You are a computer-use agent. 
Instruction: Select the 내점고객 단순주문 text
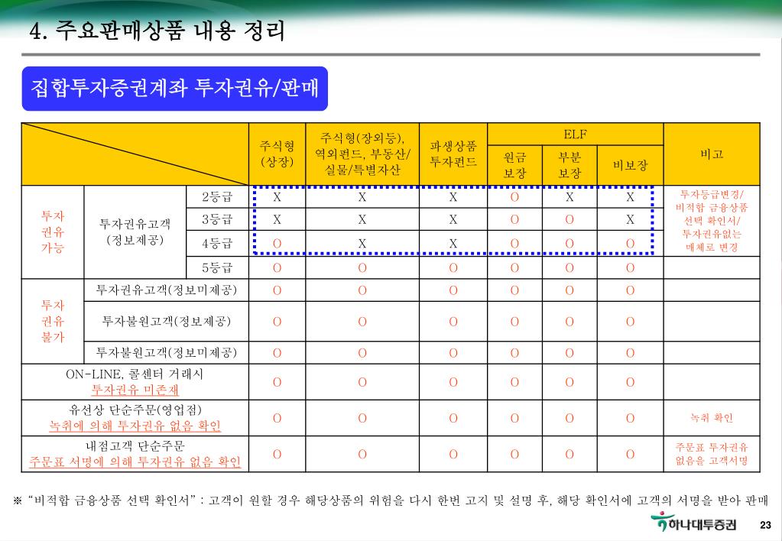tap(135, 445)
